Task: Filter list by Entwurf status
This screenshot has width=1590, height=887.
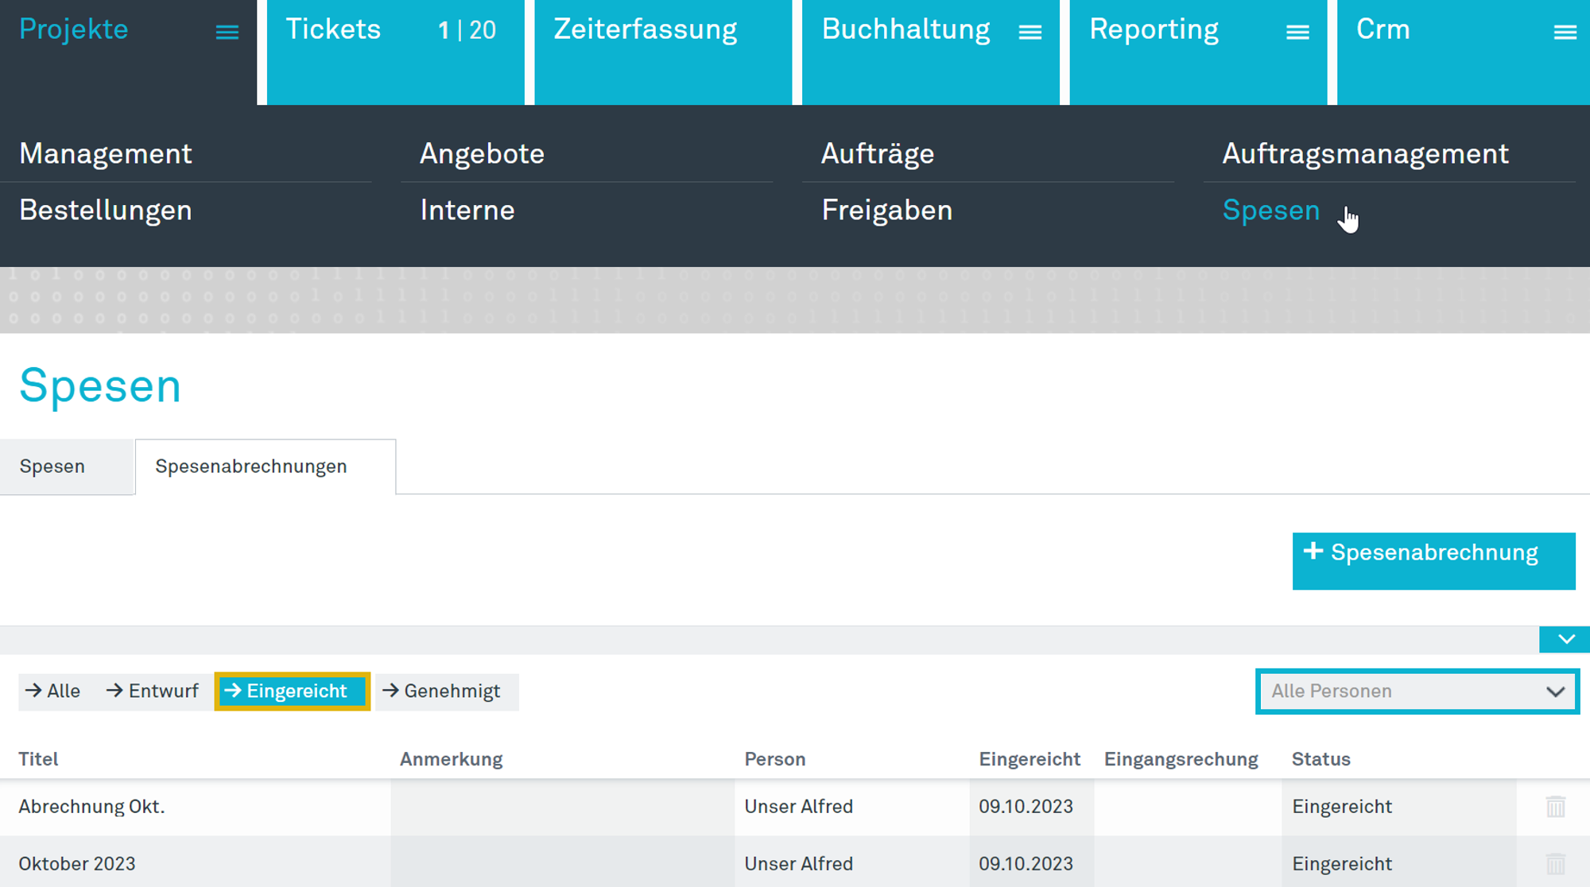Action: pyautogui.click(x=152, y=691)
